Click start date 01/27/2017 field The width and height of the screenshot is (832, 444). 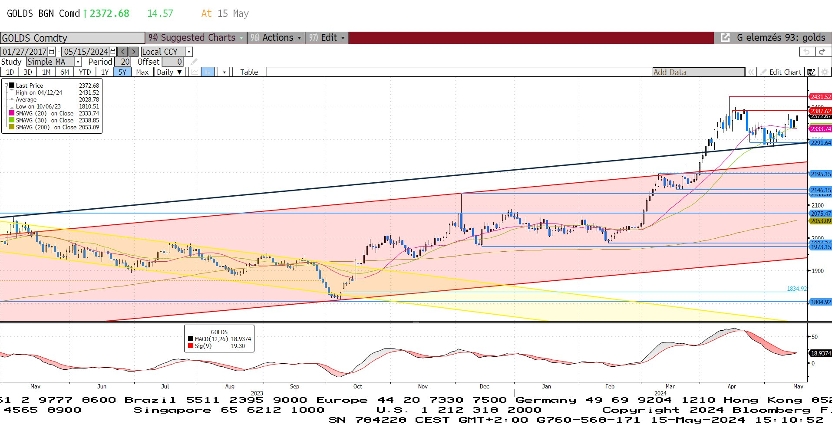(24, 52)
